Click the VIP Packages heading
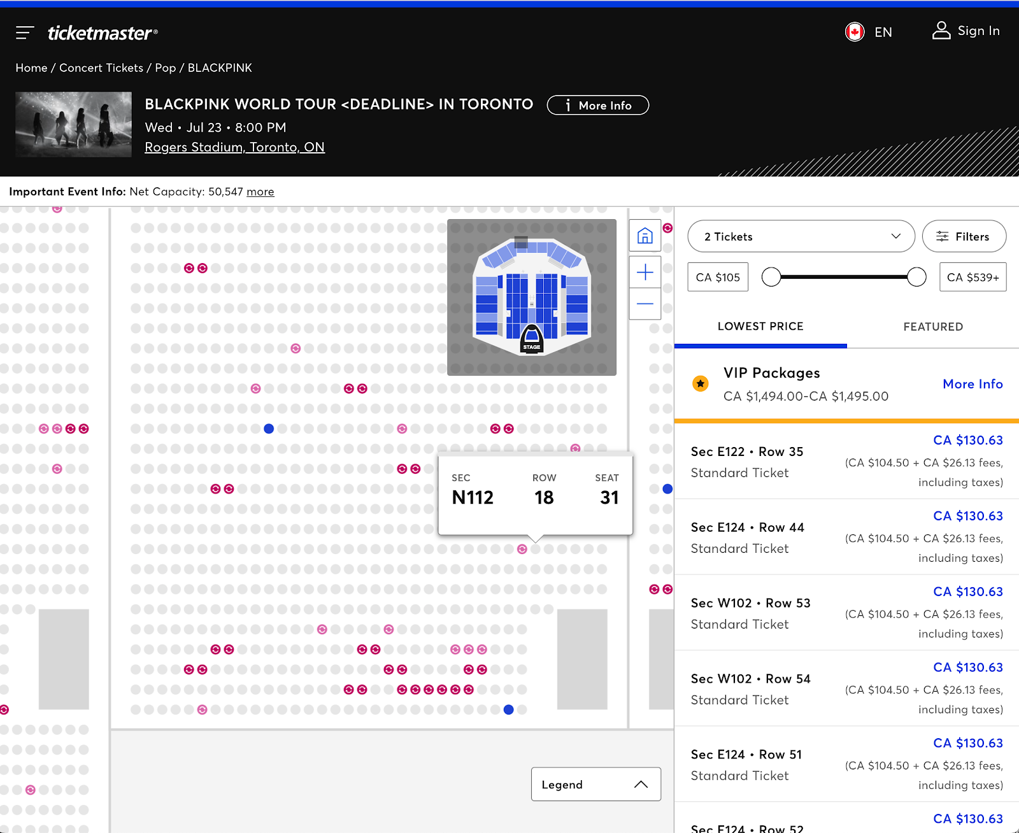 point(771,373)
